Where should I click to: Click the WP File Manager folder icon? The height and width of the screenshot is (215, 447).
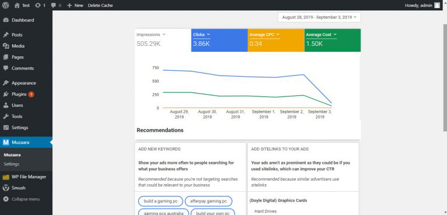coord(6,177)
